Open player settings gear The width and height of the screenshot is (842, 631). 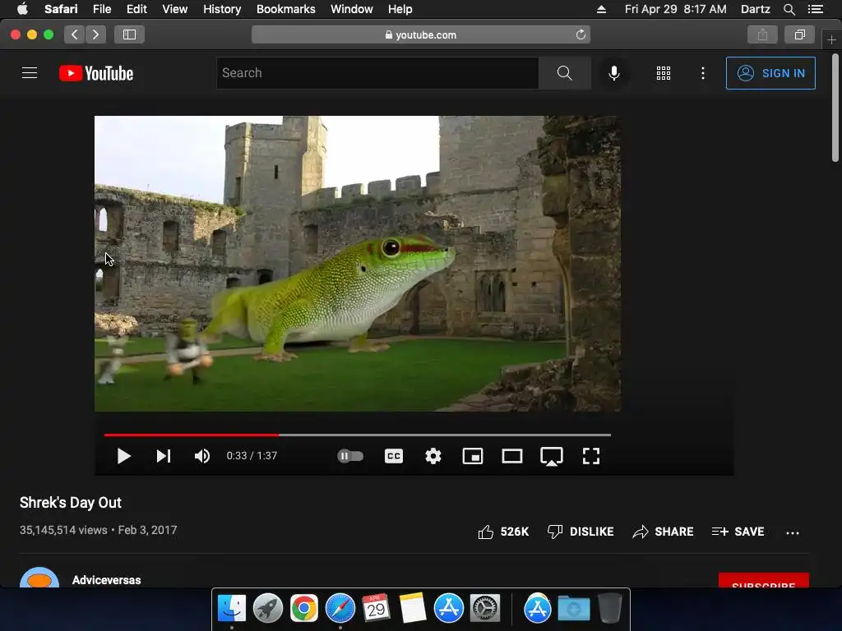(433, 456)
